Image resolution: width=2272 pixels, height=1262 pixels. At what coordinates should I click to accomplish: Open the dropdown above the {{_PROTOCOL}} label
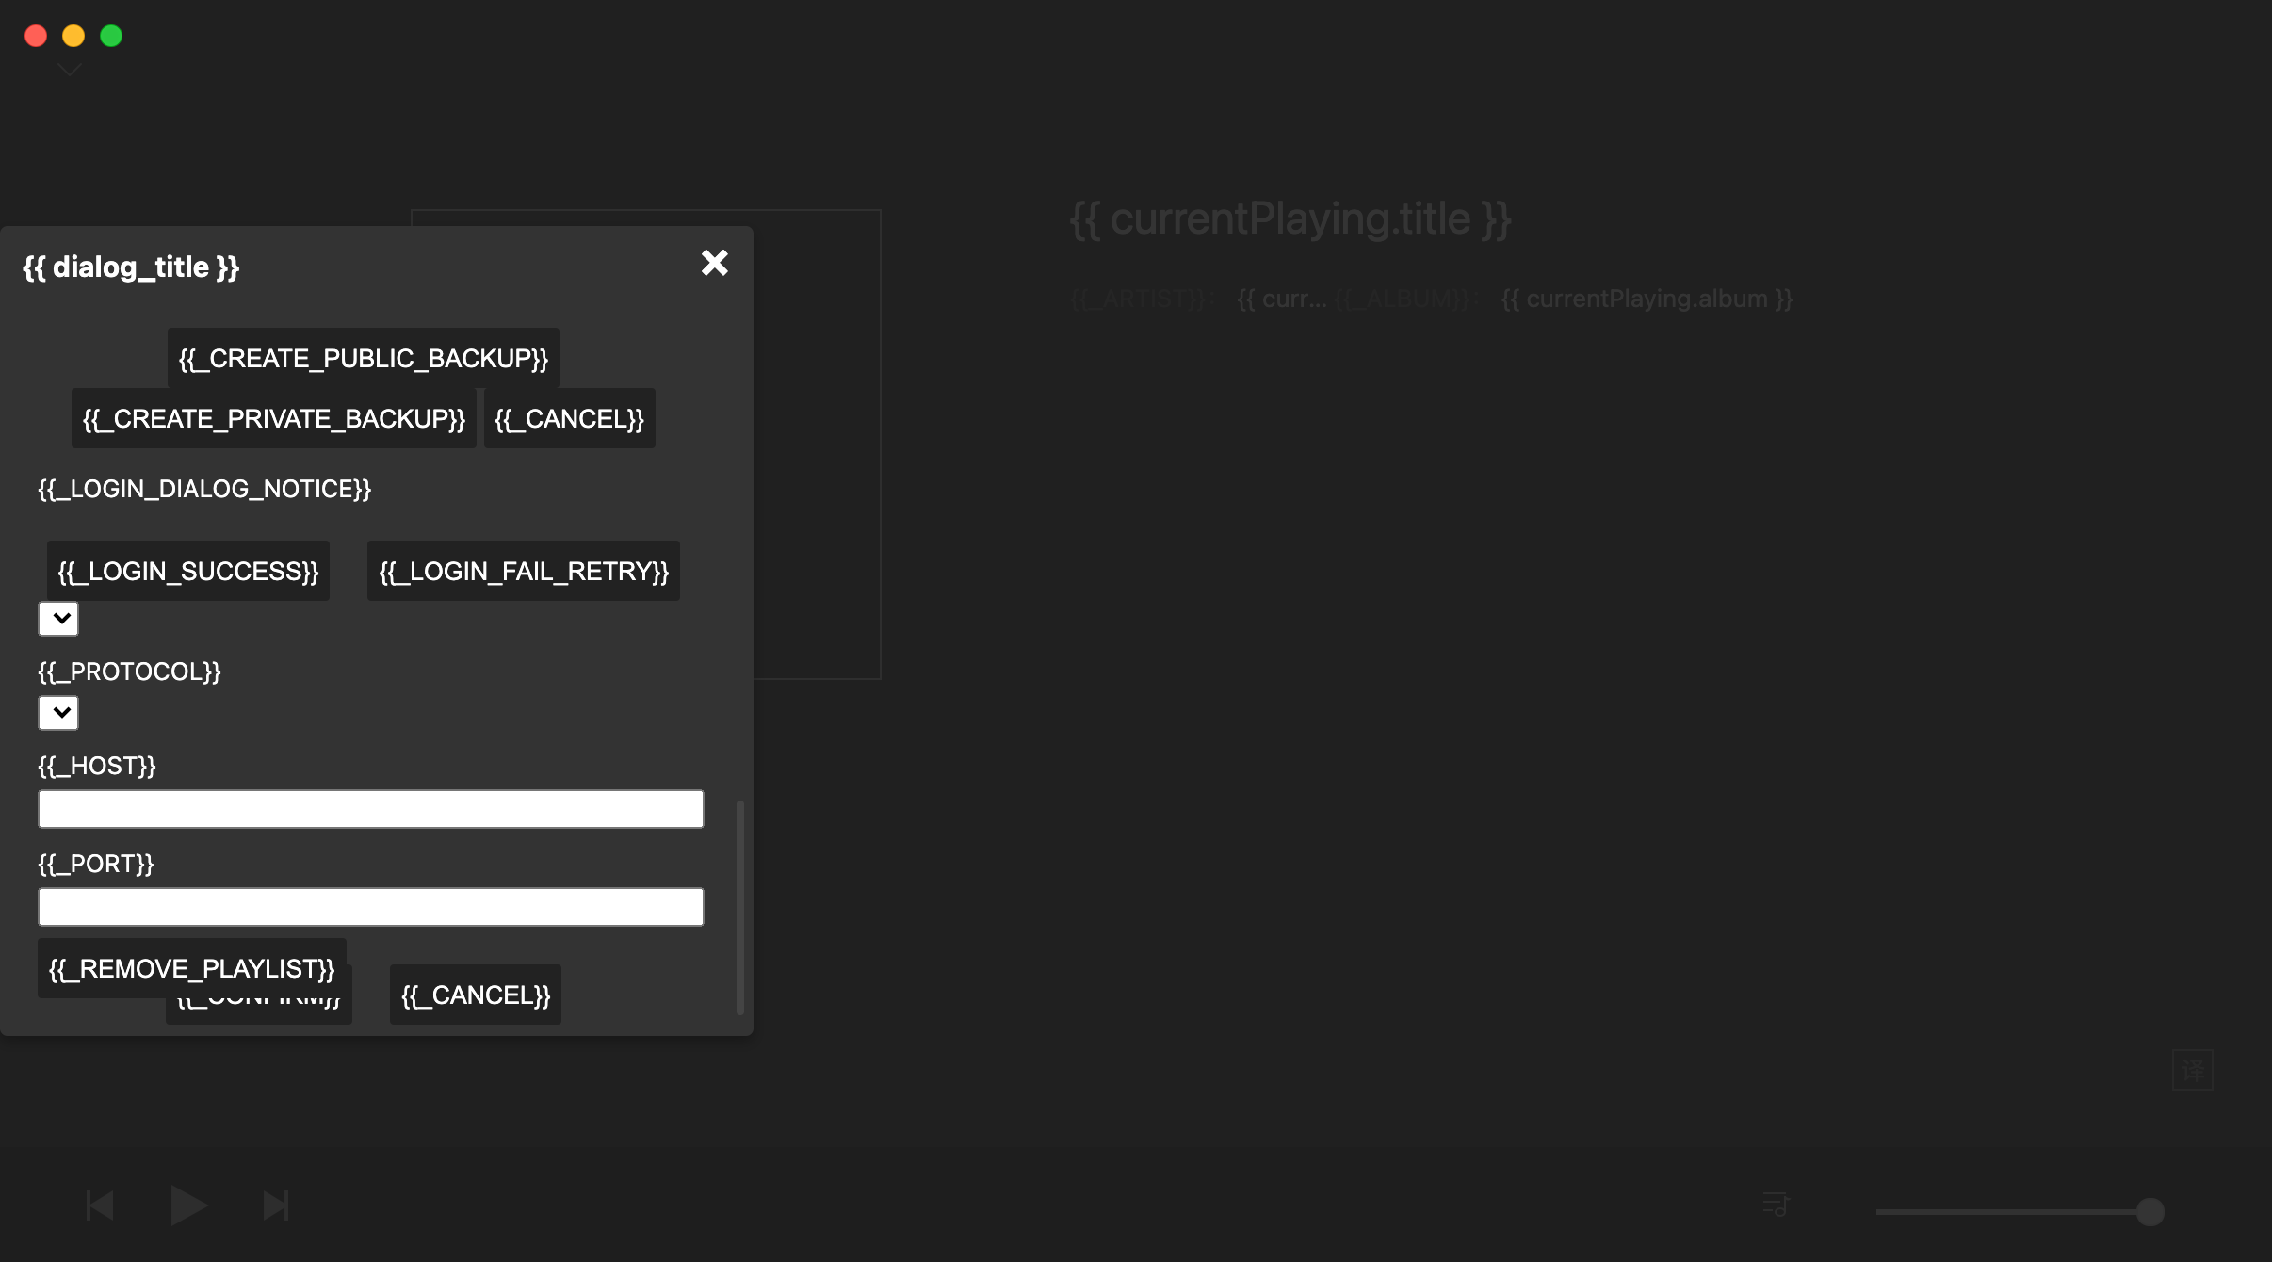tap(58, 619)
